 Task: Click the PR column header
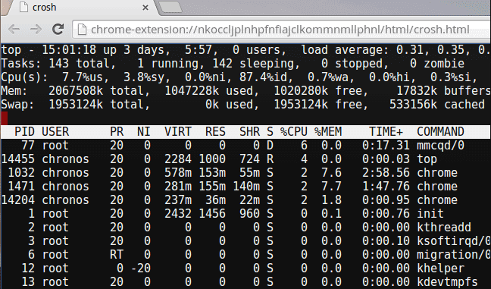point(117,132)
